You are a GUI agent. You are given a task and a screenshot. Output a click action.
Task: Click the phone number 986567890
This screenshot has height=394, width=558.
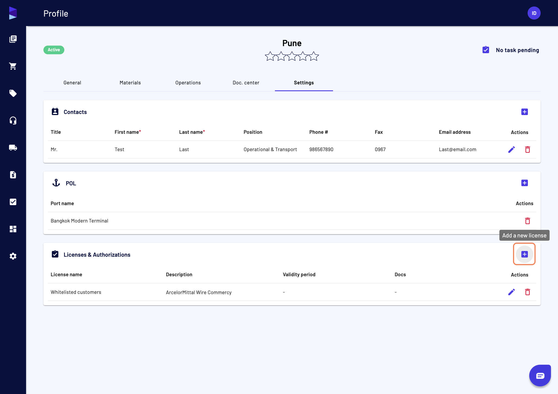point(321,150)
